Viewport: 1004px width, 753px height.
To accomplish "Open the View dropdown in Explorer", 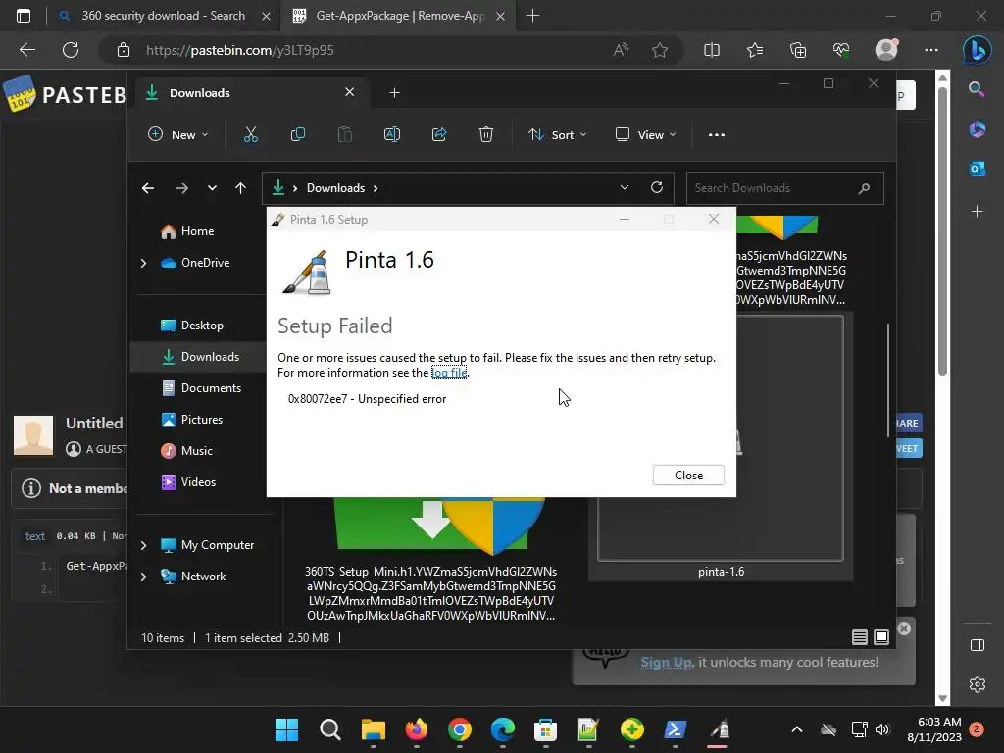I will [x=645, y=135].
